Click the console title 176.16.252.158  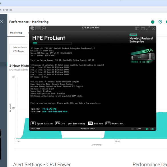click(90, 28)
